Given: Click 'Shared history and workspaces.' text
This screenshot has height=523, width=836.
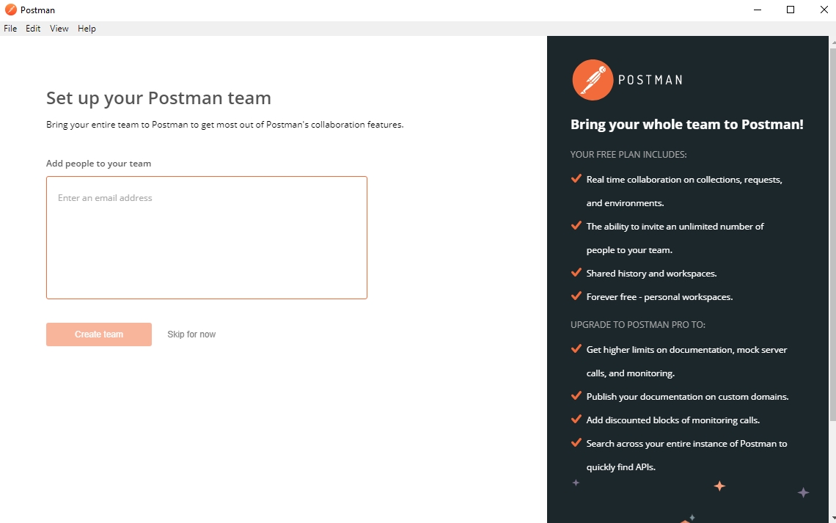Looking at the screenshot, I should [x=651, y=274].
